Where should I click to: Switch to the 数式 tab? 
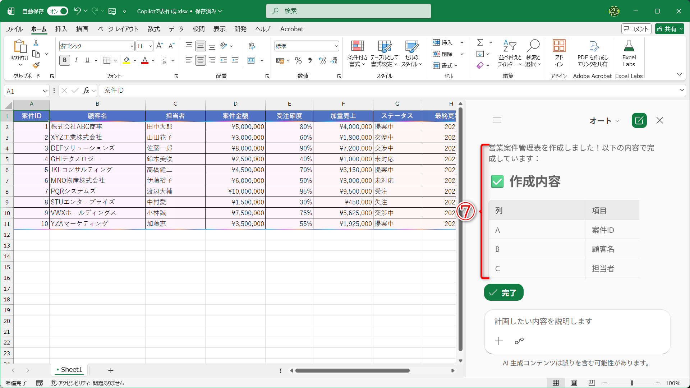pyautogui.click(x=154, y=29)
